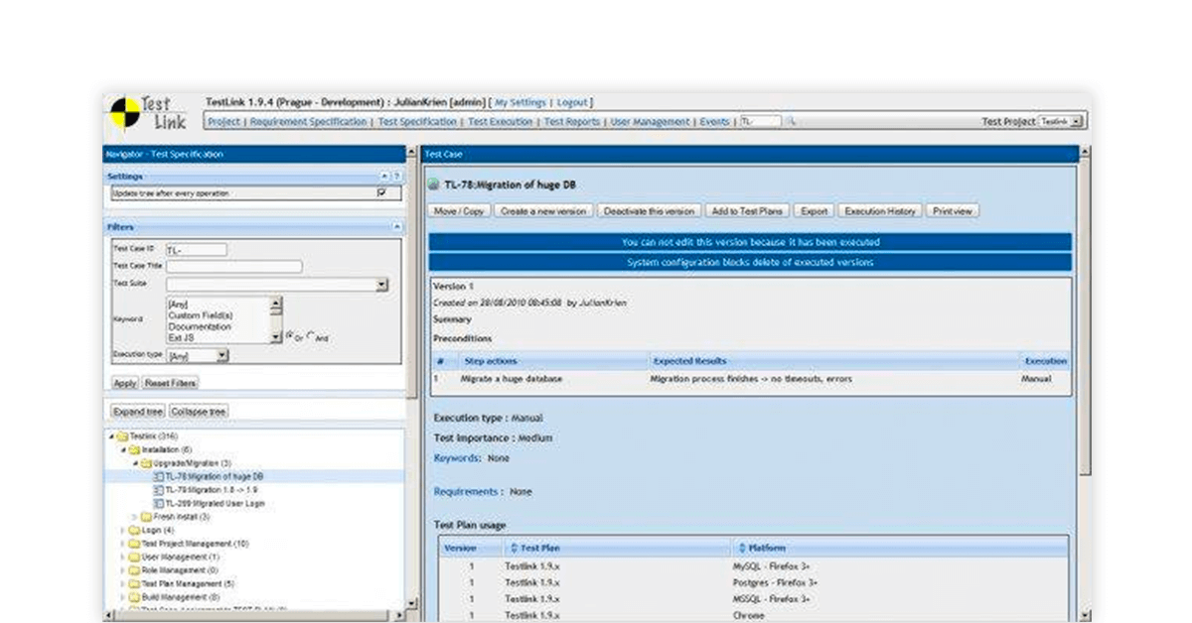Screen dimensions: 1192x623
Task: Click the document icon of TL-289 Migrated User Login
Action: pyautogui.click(x=159, y=503)
